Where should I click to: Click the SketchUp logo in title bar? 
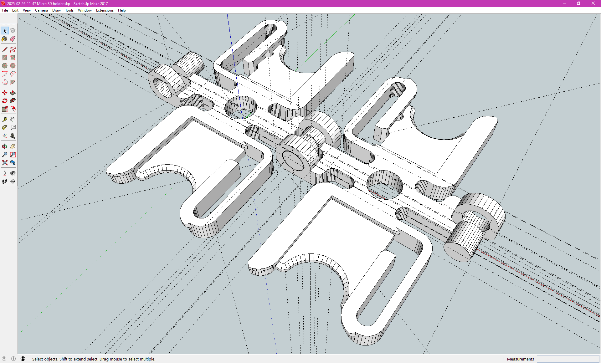(x=3, y=3)
